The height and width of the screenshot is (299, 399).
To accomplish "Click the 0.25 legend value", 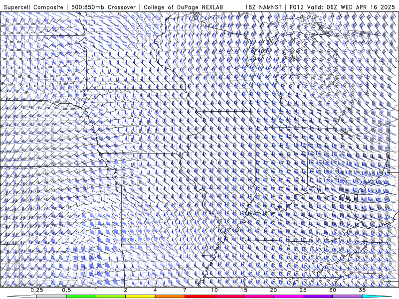I will point(37,290).
